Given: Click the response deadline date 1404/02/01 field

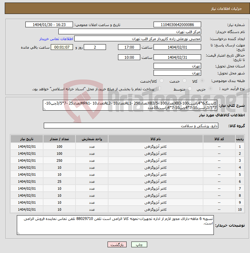Looking at the screenshot, I should [177, 47].
